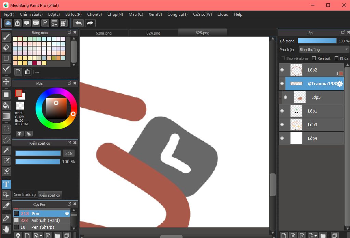Click the export/share toolbar icon
Screen dimensions: 350x238
click(17, 23)
